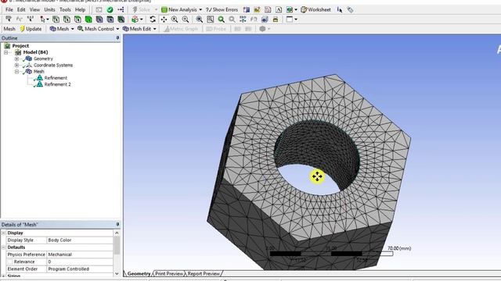Click the Mesh context label
The width and height of the screenshot is (501, 281).
pos(9,29)
